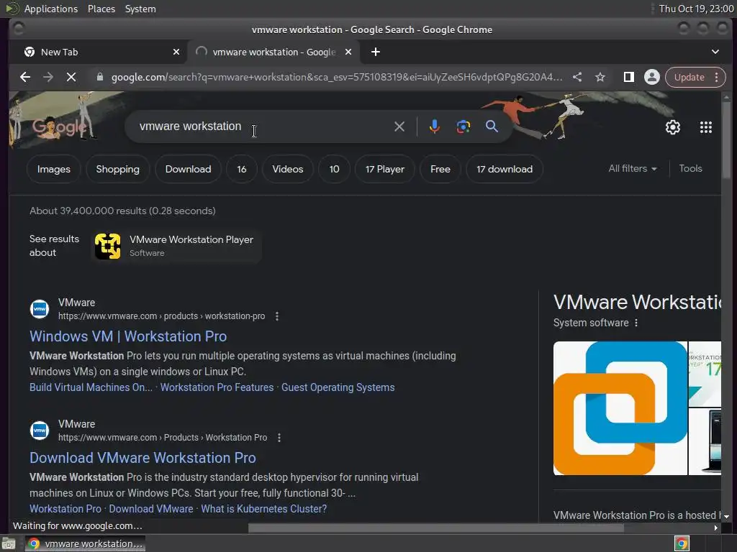Screen dimensions: 737x552
Task: Open the large VMware Workstation logo thumbnail
Action: (620, 408)
